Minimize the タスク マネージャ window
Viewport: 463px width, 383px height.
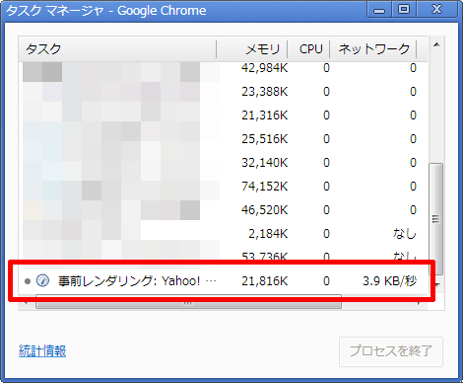tap(379, 10)
